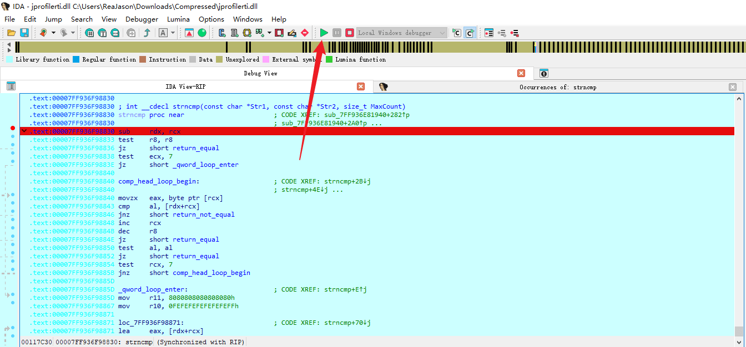Click the Occurrences panel lady icon

pos(383,86)
